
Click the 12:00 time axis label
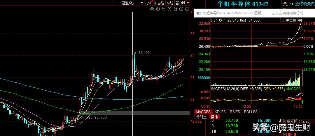[x=246, y=107]
